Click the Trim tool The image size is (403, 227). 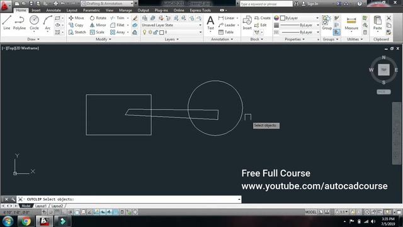118,18
